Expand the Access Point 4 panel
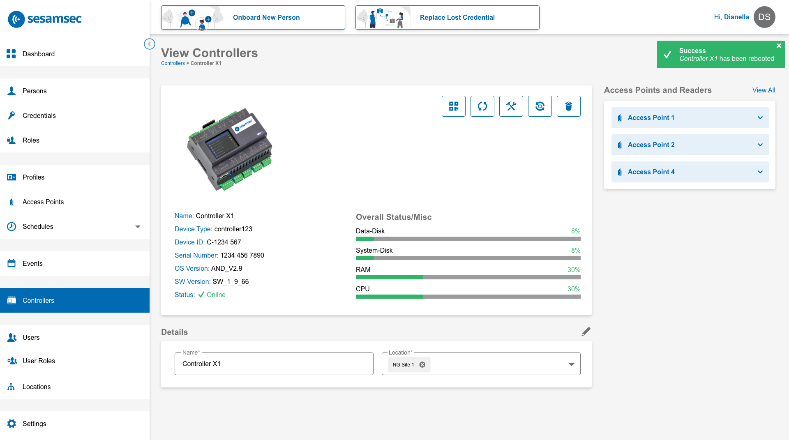This screenshot has height=440, width=789. pyautogui.click(x=760, y=172)
